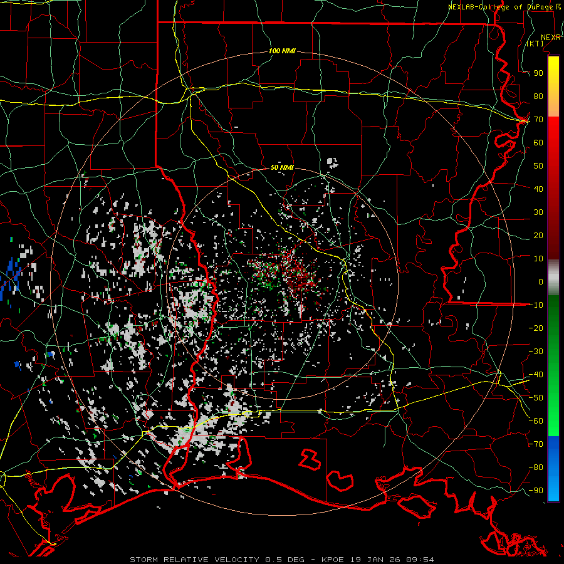This screenshot has height=564, width=564.
Task: Click the 90 knot label on the velocity scale
Action: (x=538, y=73)
